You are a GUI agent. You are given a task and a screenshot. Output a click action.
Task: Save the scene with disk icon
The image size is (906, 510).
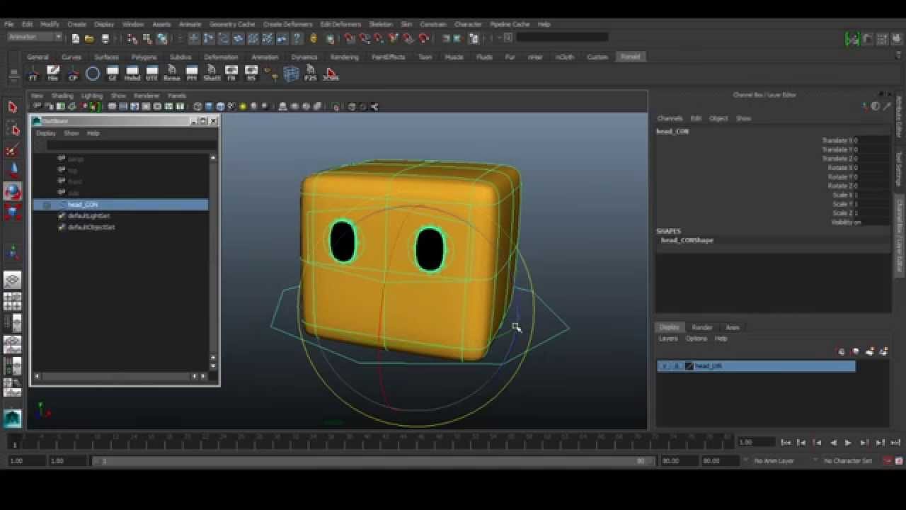[105, 38]
